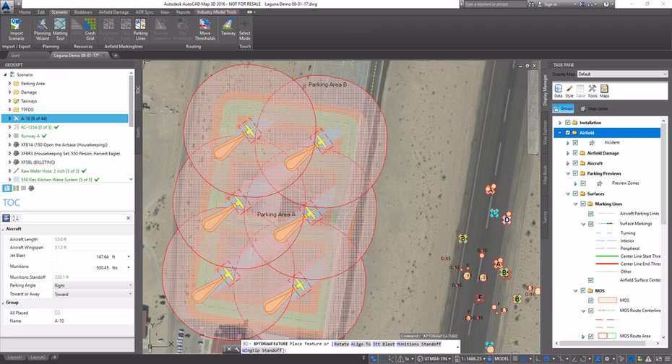Screen dimensions: 672x364
Task: Expand the Parking Area tree node
Action: [10, 84]
